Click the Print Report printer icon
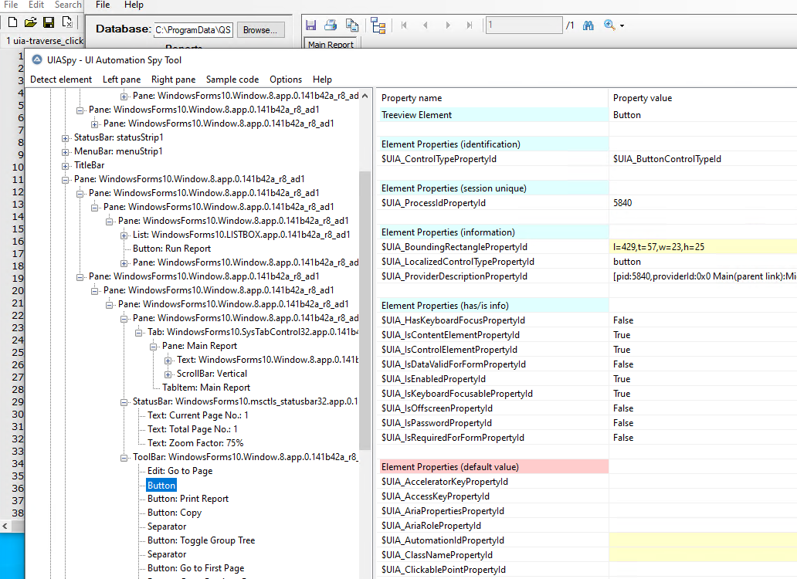 tap(331, 25)
